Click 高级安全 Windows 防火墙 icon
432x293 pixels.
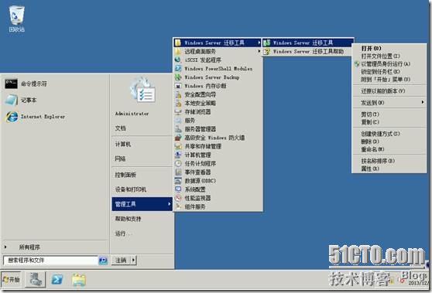tap(178, 138)
